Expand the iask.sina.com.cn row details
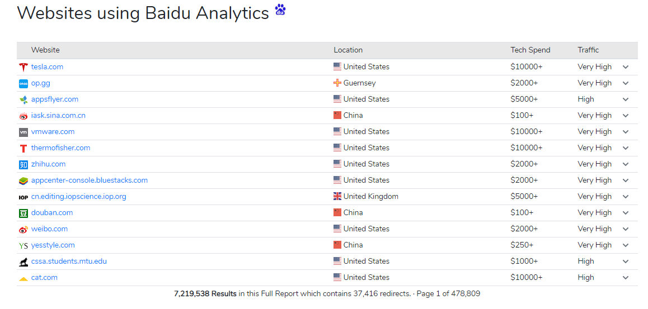 (x=626, y=116)
